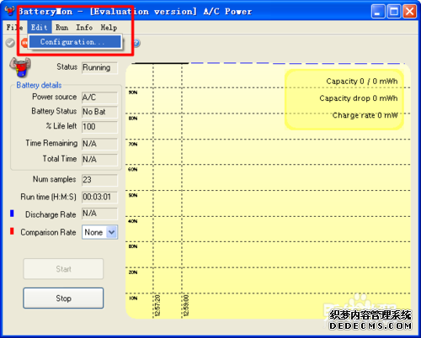Maximize the BatteryMon window
This screenshot has width=421, height=338.
(394, 12)
